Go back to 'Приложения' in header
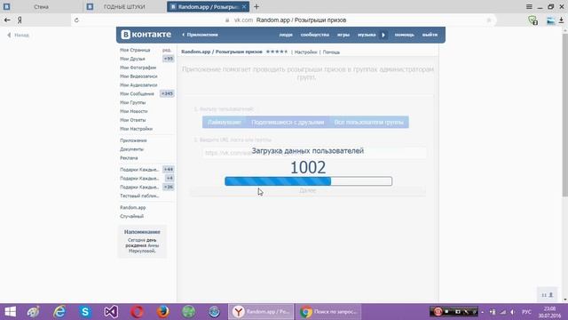The width and height of the screenshot is (568, 320). pyautogui.click(x=200, y=35)
